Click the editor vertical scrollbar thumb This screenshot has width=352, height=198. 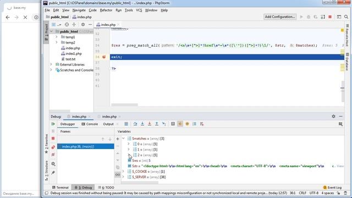pos(342,92)
